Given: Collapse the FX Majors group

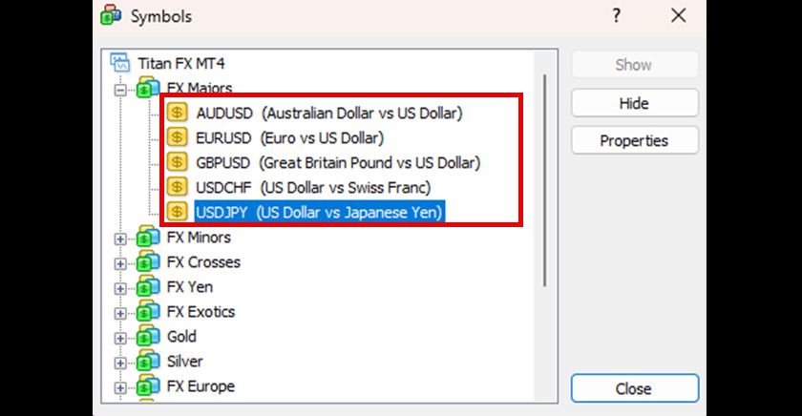Looking at the screenshot, I should [x=120, y=90].
